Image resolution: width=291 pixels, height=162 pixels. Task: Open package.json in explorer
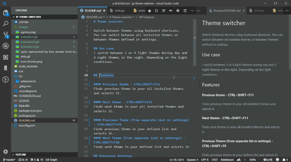44,116
